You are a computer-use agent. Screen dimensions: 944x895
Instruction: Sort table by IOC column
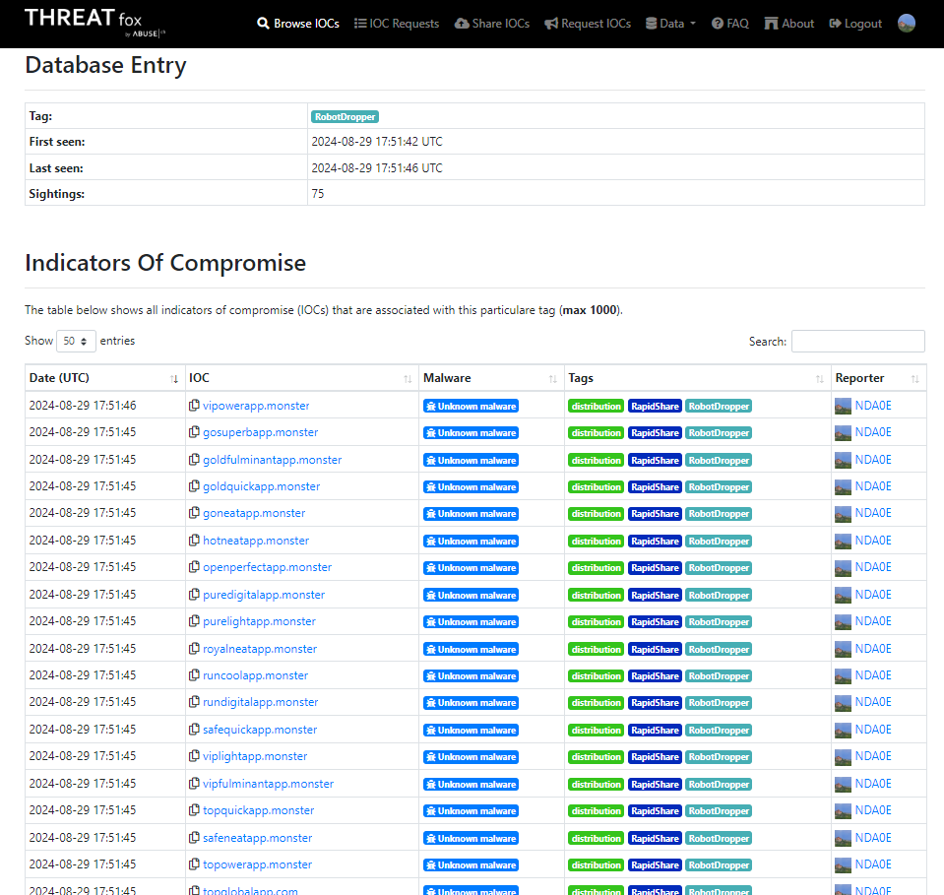coord(301,378)
